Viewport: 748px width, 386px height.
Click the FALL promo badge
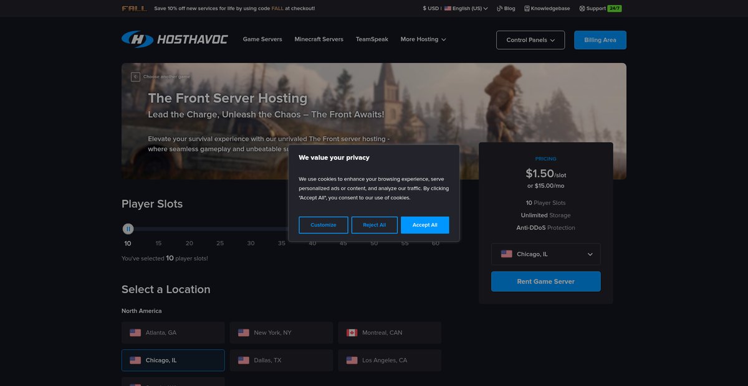(x=135, y=9)
